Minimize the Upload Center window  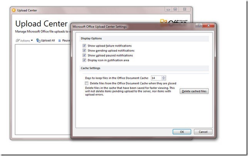point(168,9)
